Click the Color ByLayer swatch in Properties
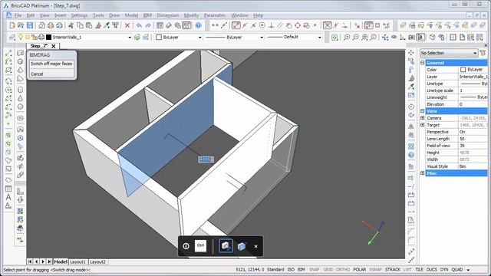Image resolution: width=491 pixels, height=276 pixels. click(463, 70)
